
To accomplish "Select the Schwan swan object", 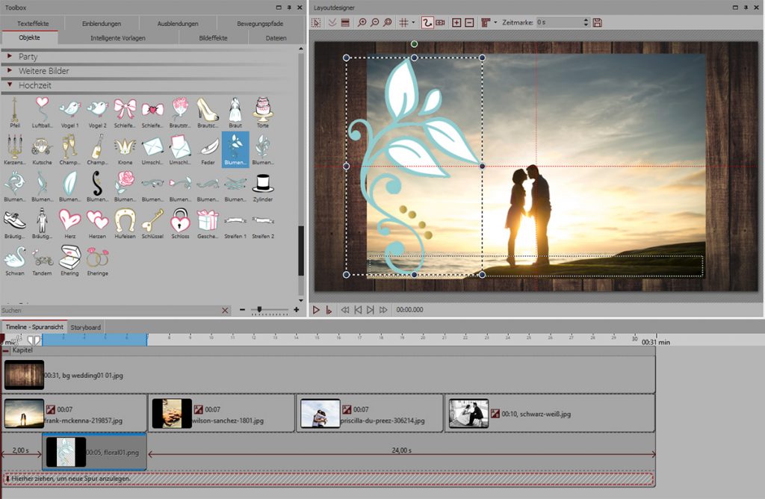I will click(x=14, y=258).
